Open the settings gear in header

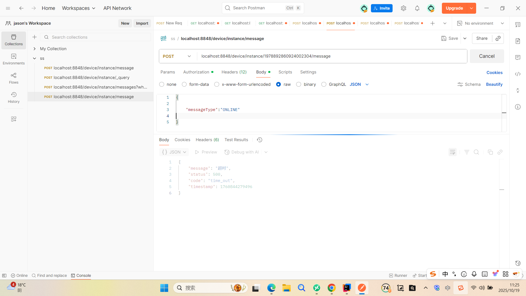tap(403, 8)
